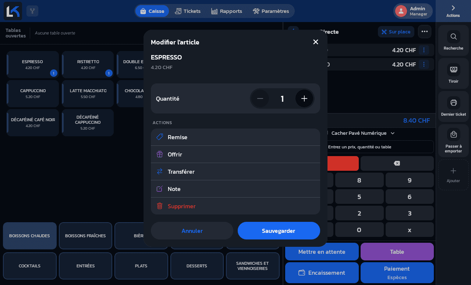Click the branch icon beside the logo
The height and width of the screenshot is (285, 471).
32,11
